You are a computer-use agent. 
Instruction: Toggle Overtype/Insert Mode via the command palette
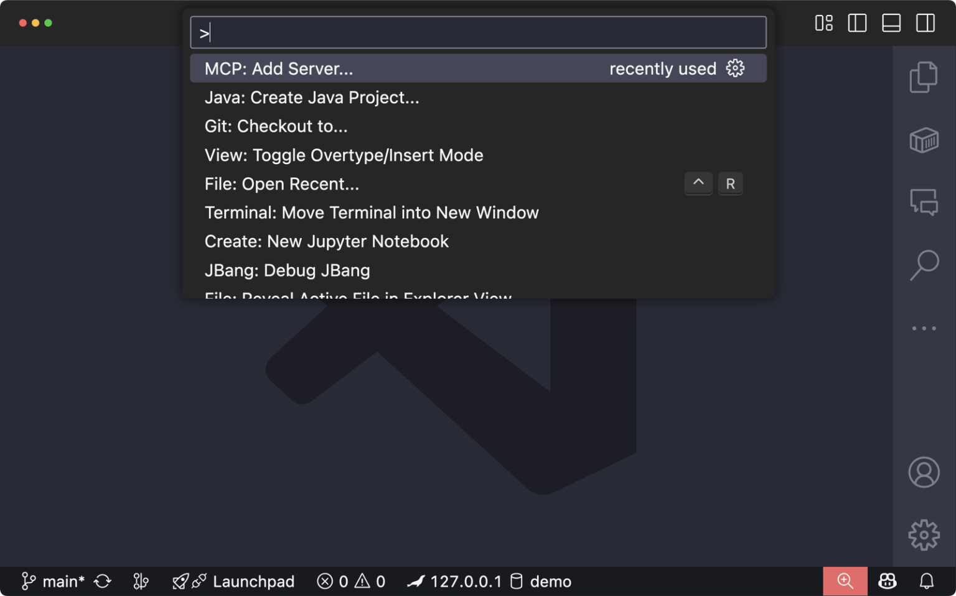344,155
